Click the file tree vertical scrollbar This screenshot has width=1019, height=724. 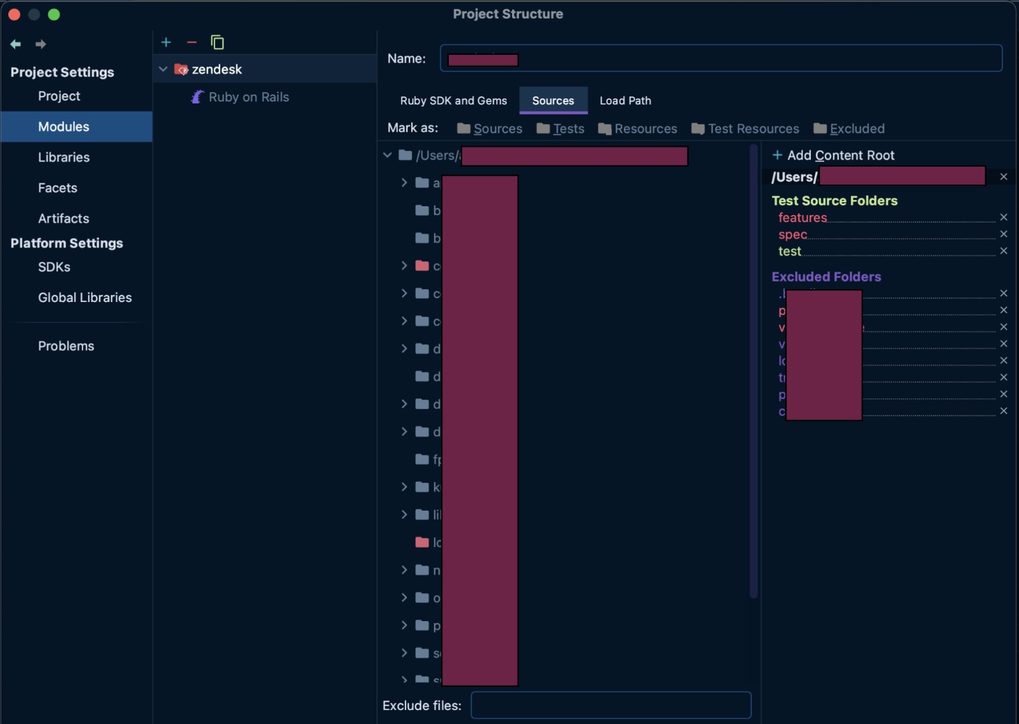(x=753, y=370)
